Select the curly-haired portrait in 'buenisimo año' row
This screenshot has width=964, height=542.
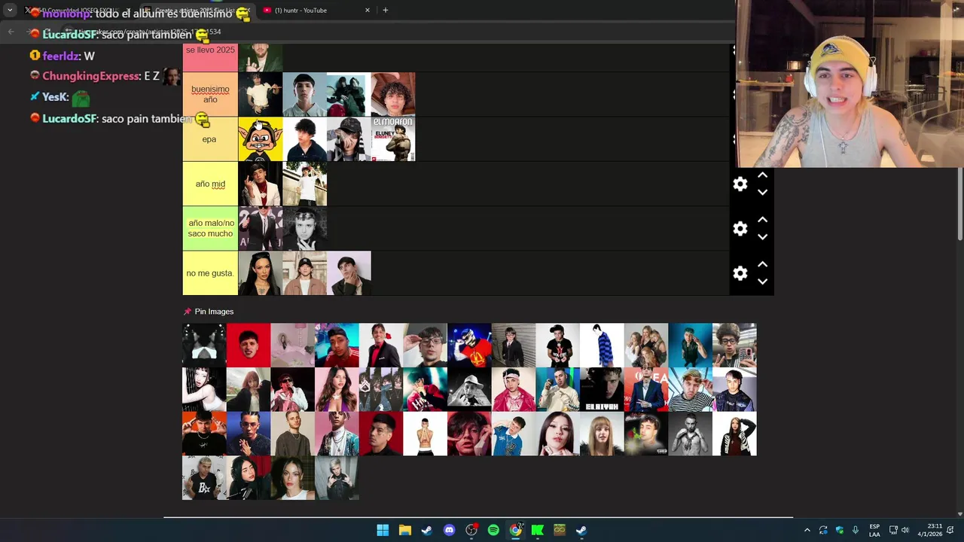[x=393, y=94]
